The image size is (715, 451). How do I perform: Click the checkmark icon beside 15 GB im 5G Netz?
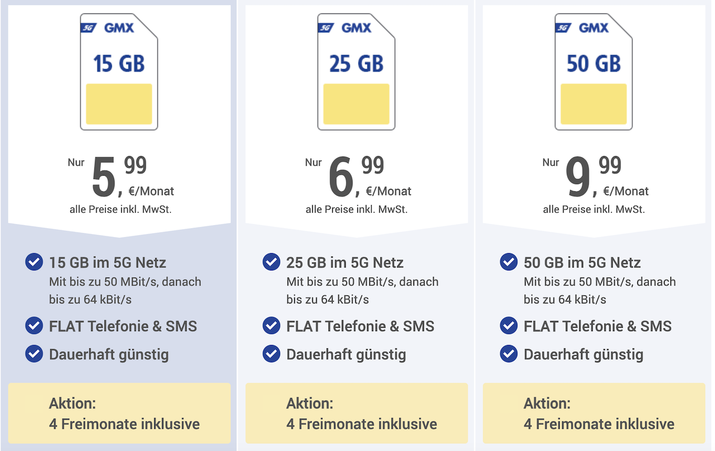(x=34, y=262)
